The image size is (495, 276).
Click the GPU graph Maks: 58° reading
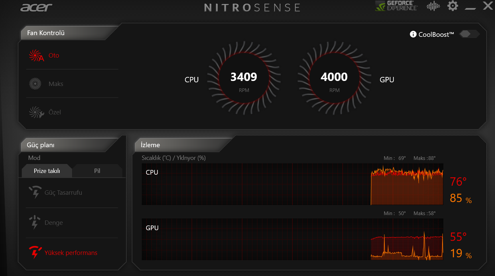coord(425,213)
